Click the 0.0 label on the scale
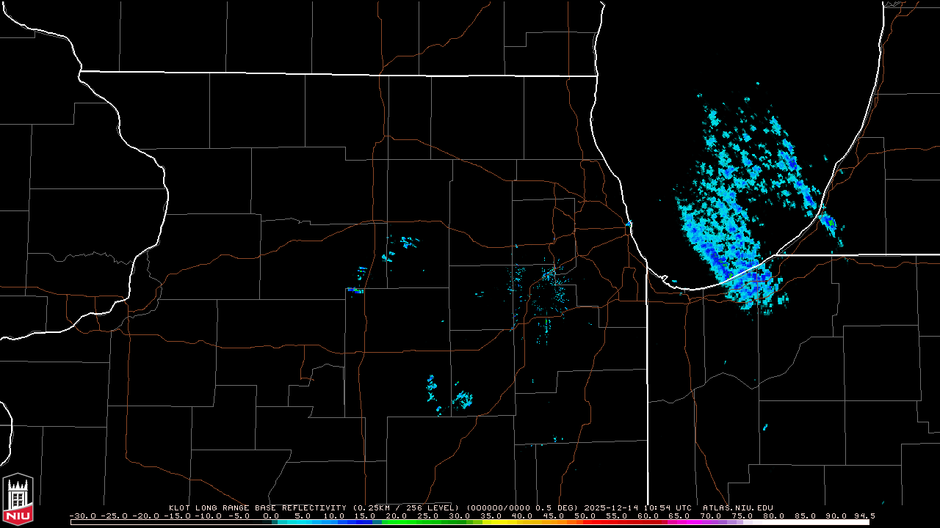940x528 pixels. pyautogui.click(x=270, y=516)
